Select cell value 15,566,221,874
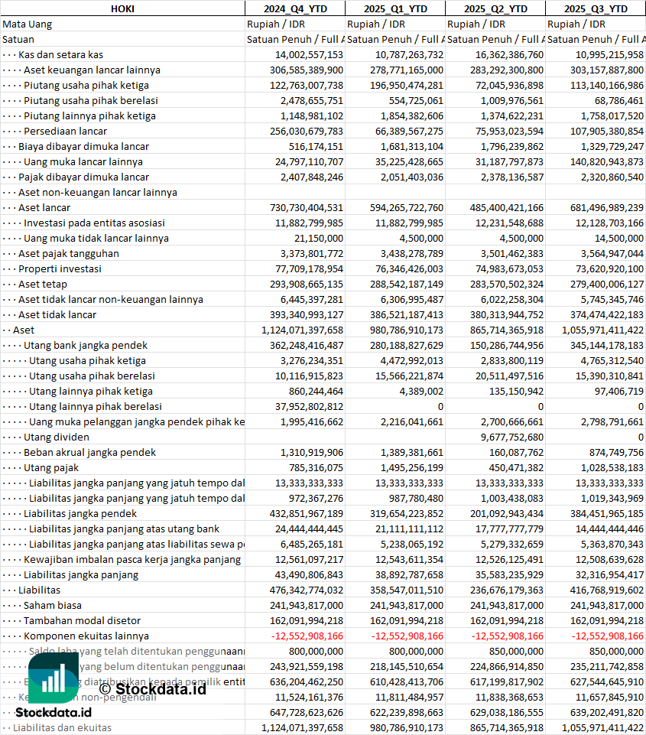Viewport: 646px width, 735px height. pyautogui.click(x=409, y=376)
